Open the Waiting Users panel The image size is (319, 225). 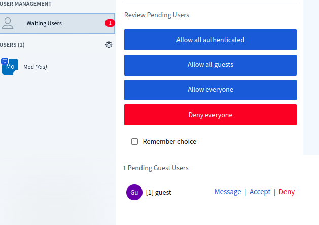click(57, 23)
